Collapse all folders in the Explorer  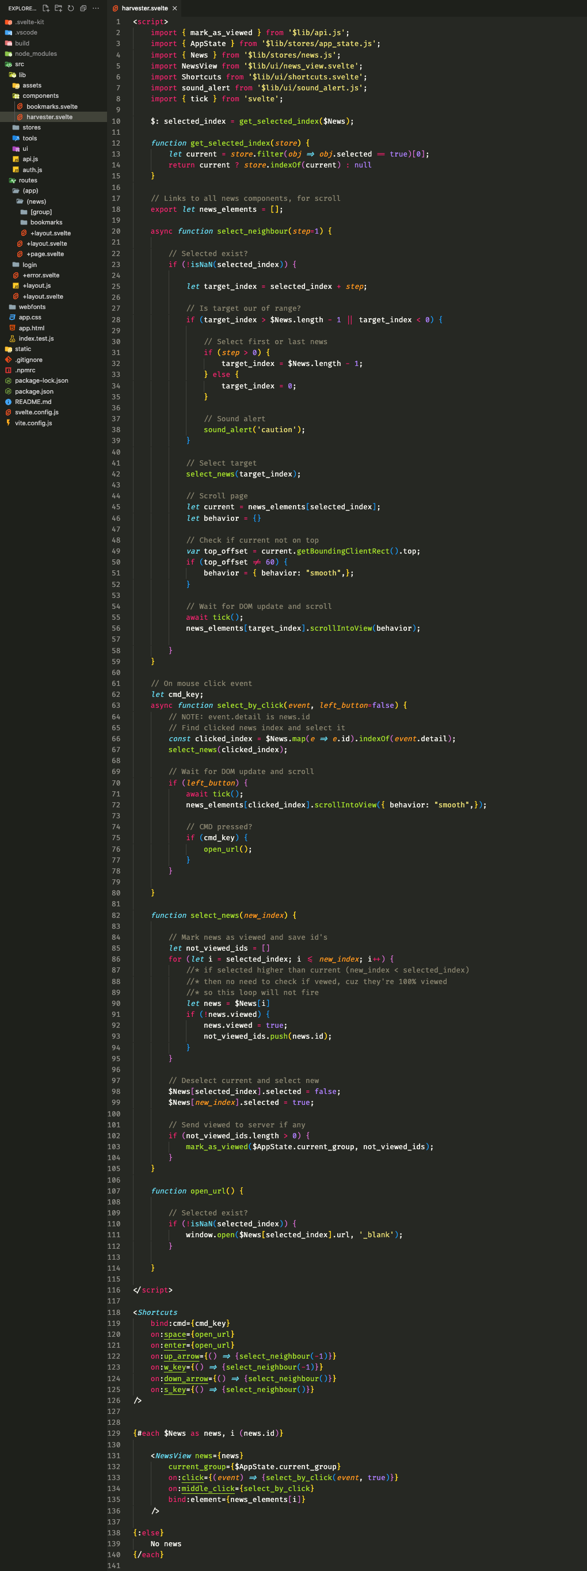click(x=83, y=8)
